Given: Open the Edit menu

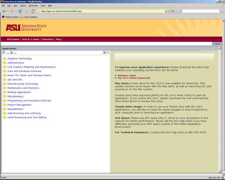Looking at the screenshot, I should coord(9,6).
